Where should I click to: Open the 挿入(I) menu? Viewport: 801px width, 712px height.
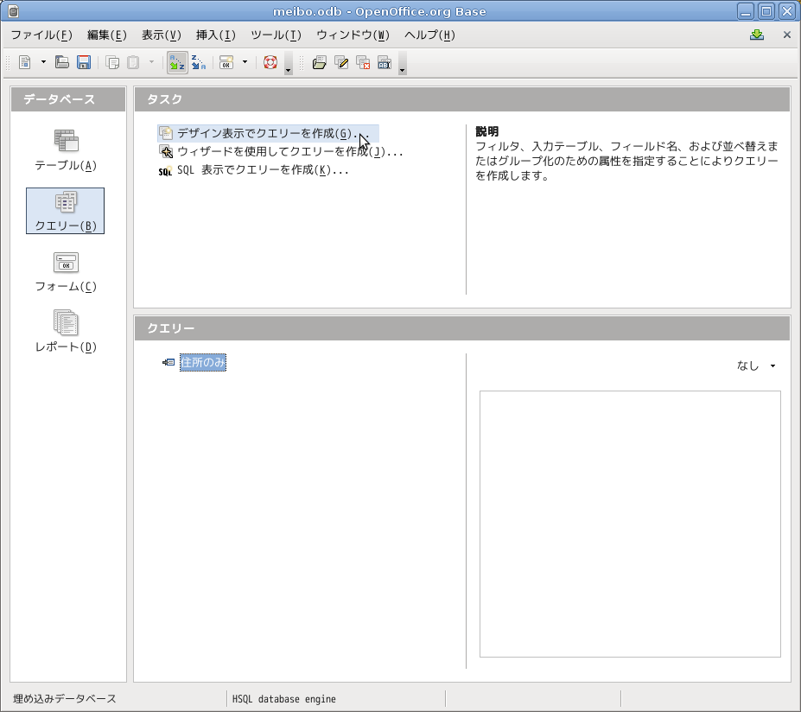[x=215, y=35]
